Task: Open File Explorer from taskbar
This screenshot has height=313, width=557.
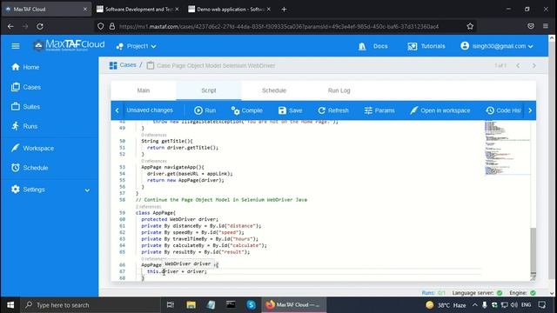Action: [x=191, y=305]
